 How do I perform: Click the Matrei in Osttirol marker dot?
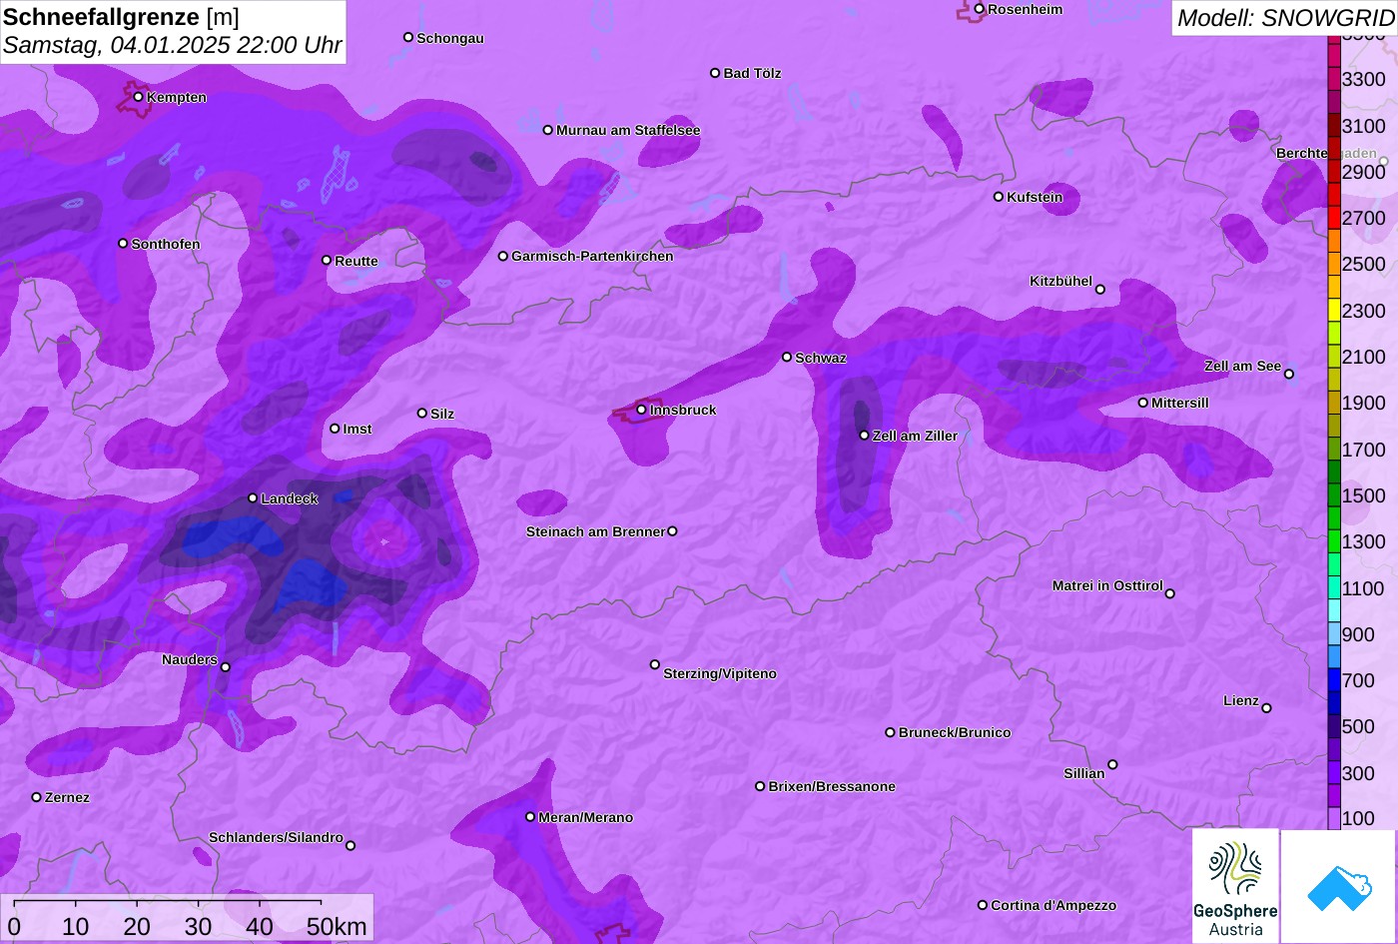1170,593
